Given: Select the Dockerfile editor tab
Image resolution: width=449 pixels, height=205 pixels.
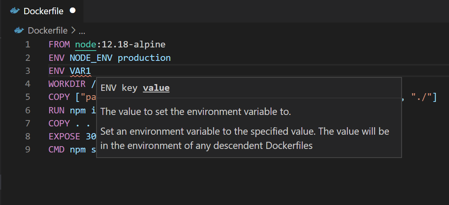Looking at the screenshot, I should coord(43,11).
